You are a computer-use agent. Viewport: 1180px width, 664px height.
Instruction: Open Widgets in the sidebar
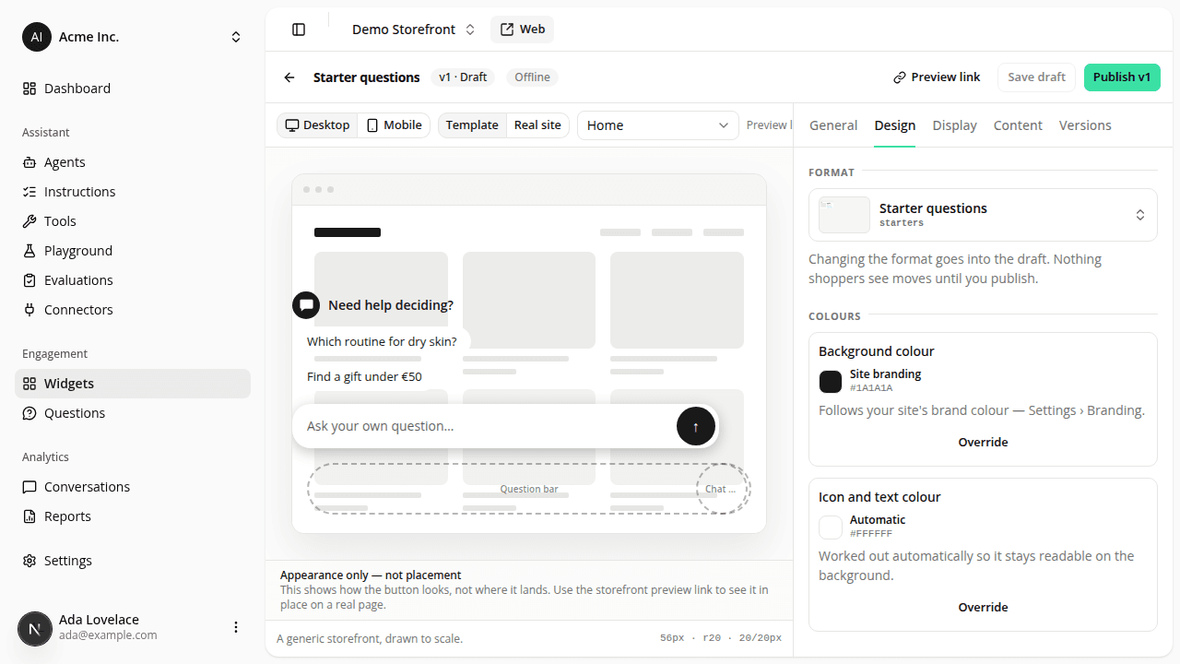[x=133, y=384]
